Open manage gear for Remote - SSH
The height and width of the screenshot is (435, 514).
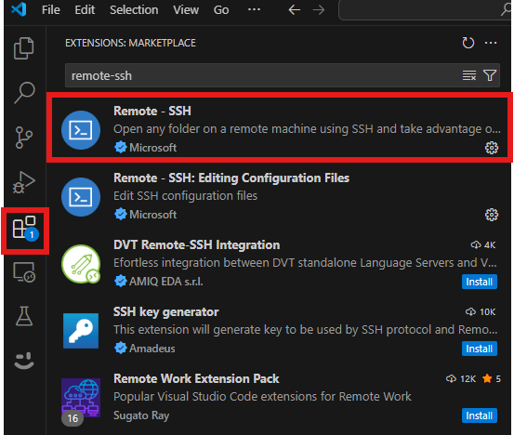click(492, 148)
